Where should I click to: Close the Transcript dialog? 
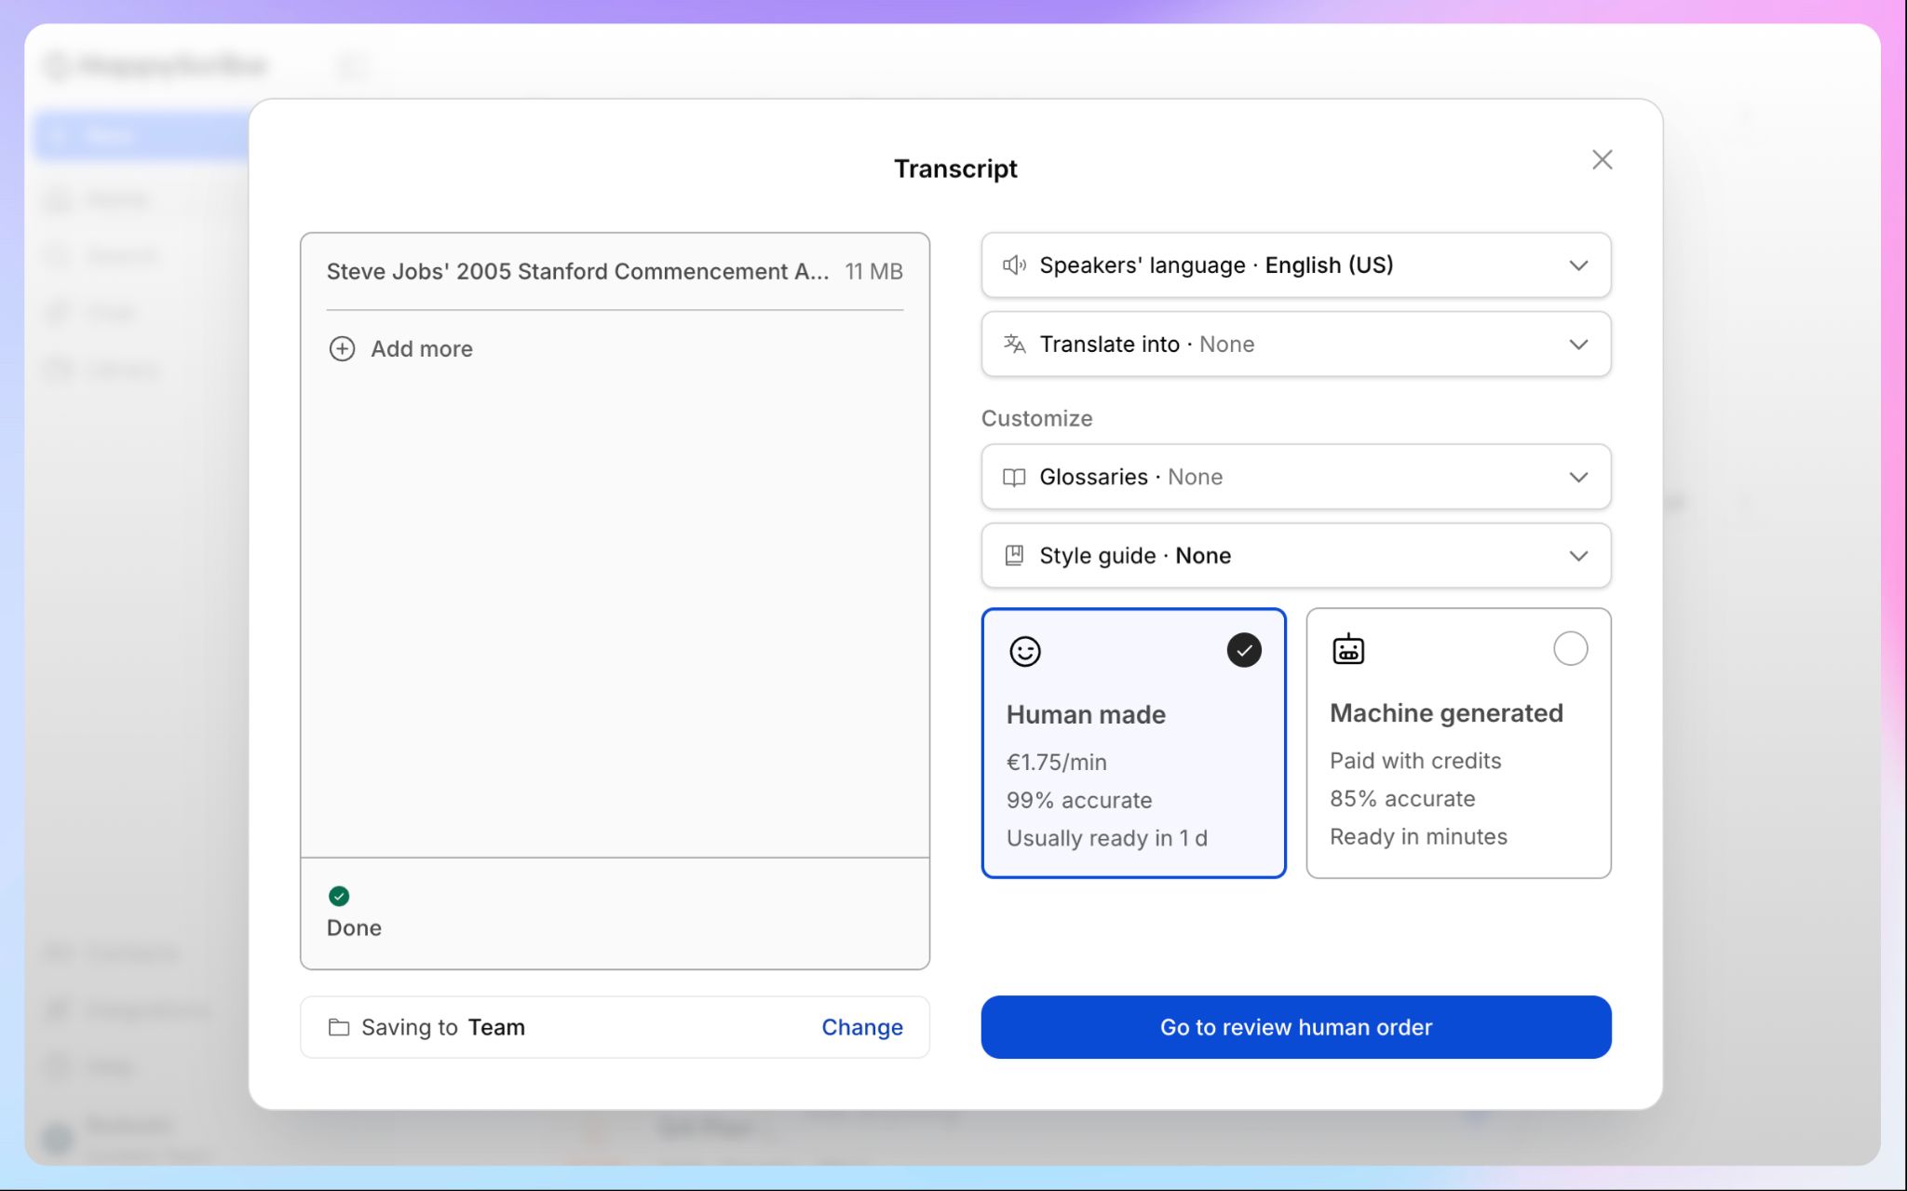(1602, 160)
